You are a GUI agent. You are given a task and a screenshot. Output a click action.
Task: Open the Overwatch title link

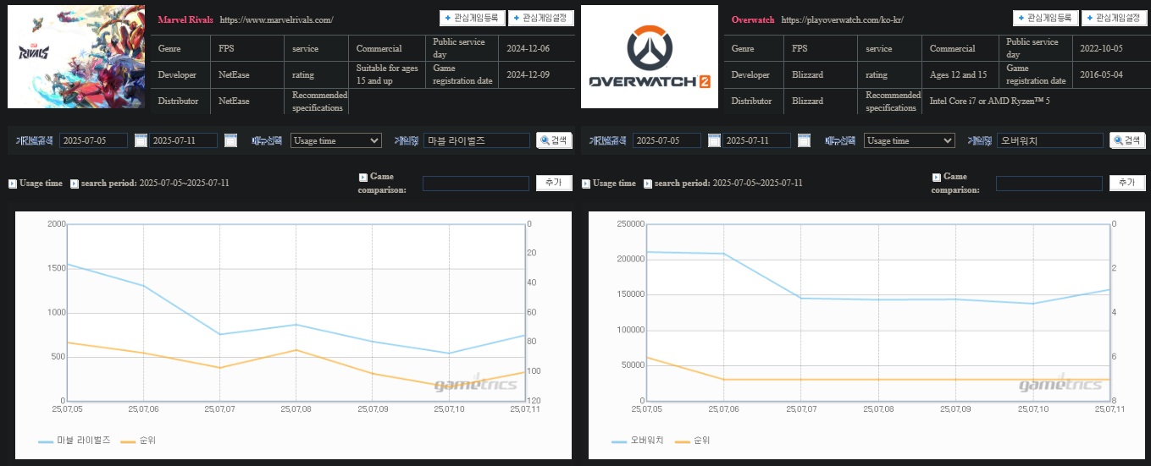coord(753,19)
